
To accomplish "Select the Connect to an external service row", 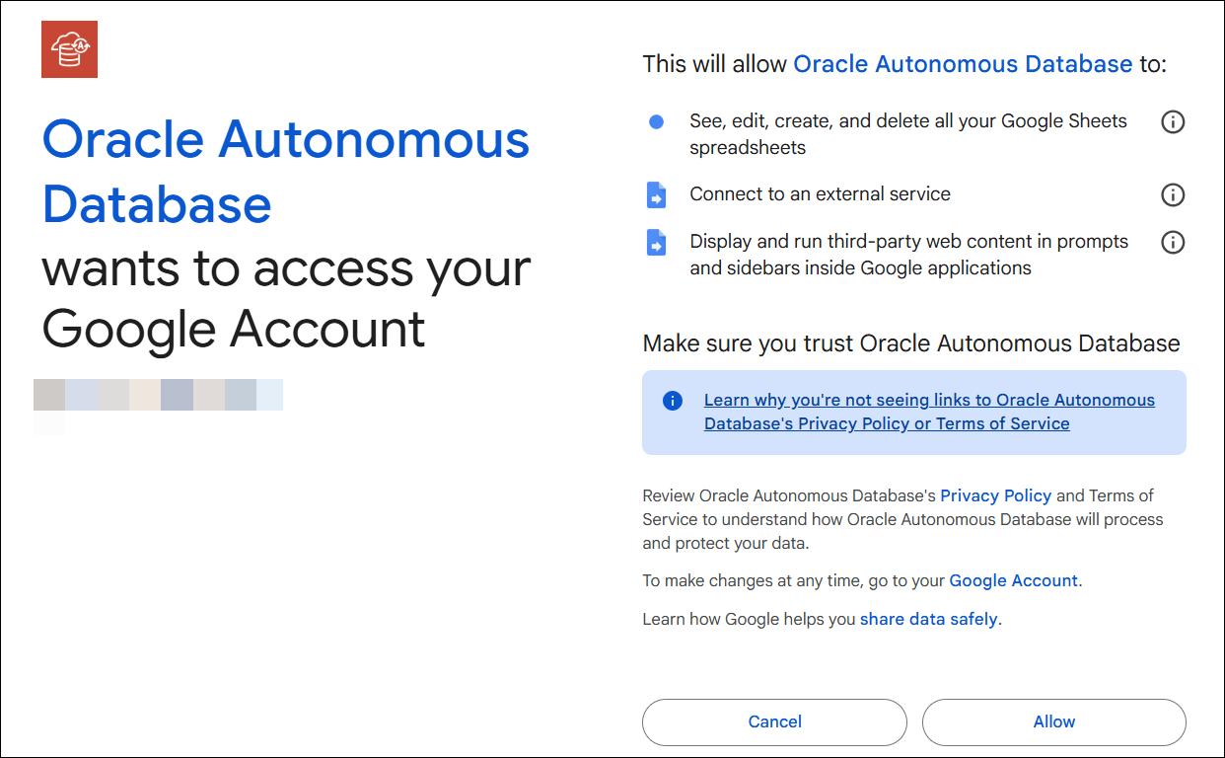I will coord(819,193).
